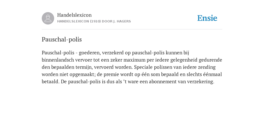Click the gray author avatar icon
Screen dimensions: 264x132
pyautogui.click(x=48, y=18)
